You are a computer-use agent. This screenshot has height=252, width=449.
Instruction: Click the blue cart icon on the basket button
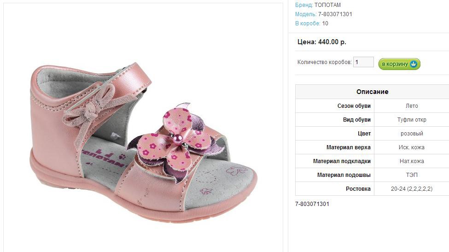point(414,64)
